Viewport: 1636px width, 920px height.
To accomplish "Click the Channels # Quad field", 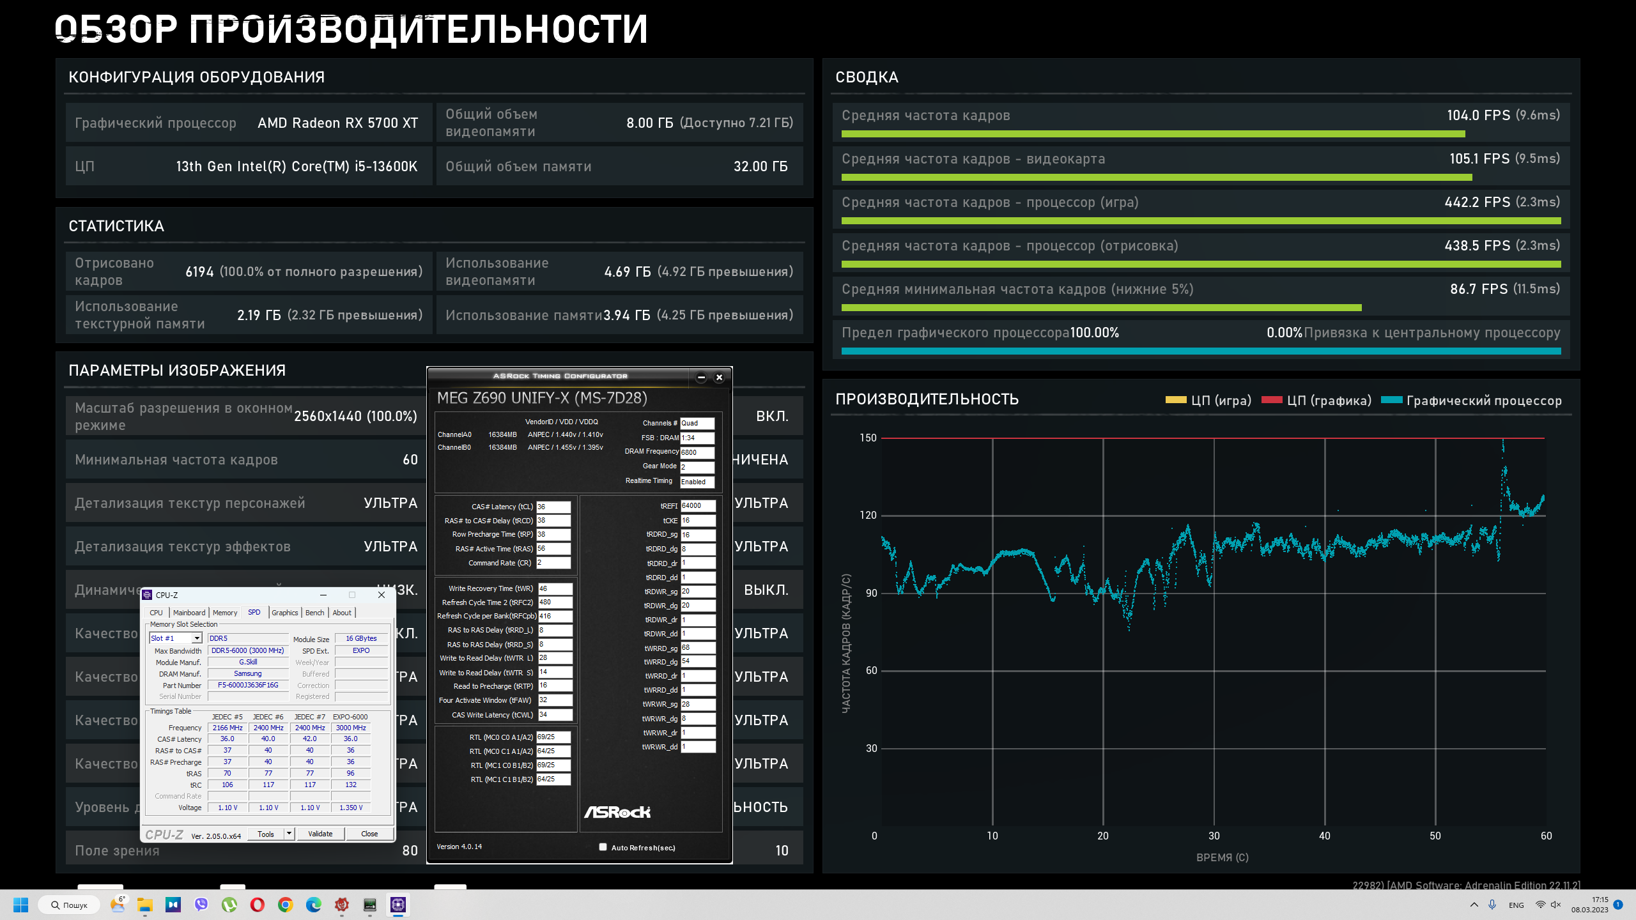I will pos(697,423).
